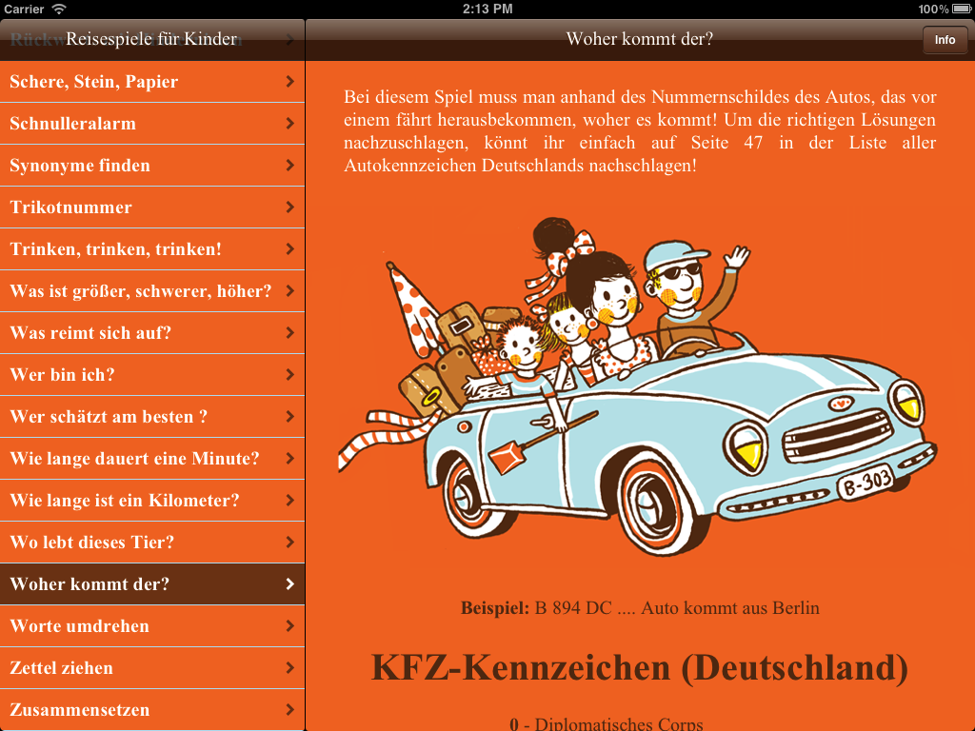
Task: Select Schnulleralarm from the list
Action: tap(73, 124)
